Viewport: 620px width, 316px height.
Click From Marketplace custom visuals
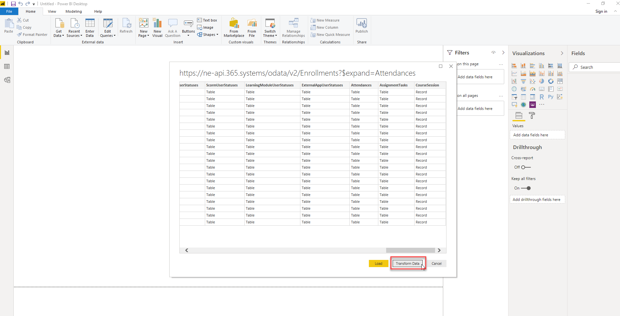234,28
